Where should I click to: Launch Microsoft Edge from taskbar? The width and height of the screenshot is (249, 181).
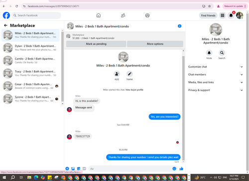[36, 178]
